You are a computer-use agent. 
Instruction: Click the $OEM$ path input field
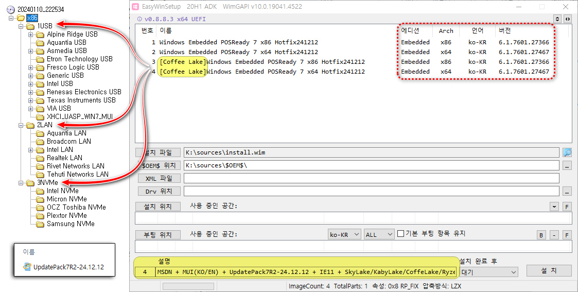click(371, 165)
